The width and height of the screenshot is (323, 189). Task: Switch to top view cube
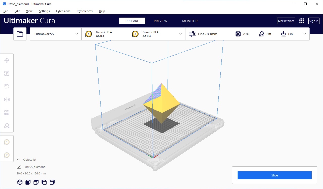tap(36, 182)
